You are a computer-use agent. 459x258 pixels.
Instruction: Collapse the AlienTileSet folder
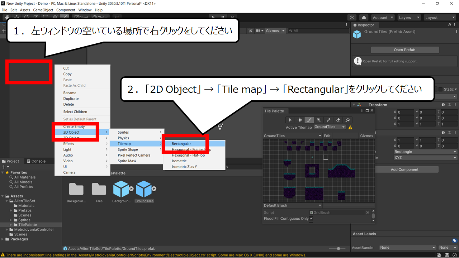[x=8, y=201]
